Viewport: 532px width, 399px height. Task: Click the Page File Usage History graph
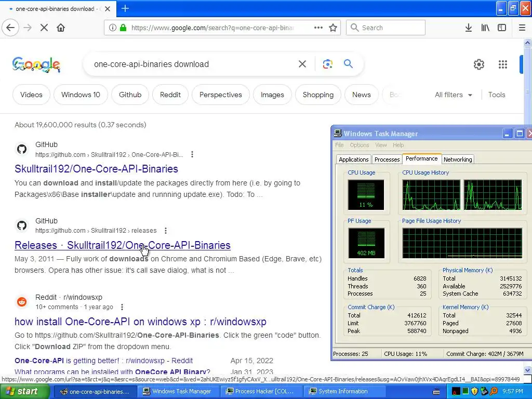(x=462, y=243)
